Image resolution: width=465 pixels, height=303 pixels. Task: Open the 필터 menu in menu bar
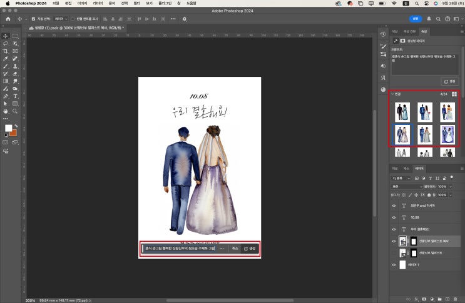(136, 3)
